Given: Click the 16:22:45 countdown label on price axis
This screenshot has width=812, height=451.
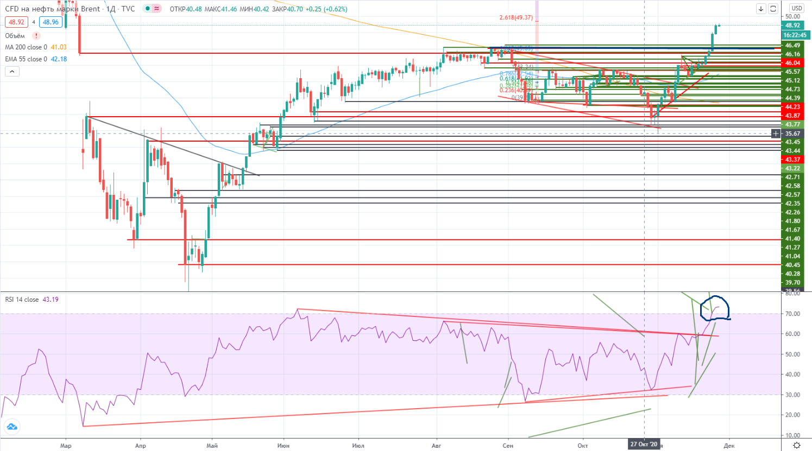Looking at the screenshot, I should 795,35.
